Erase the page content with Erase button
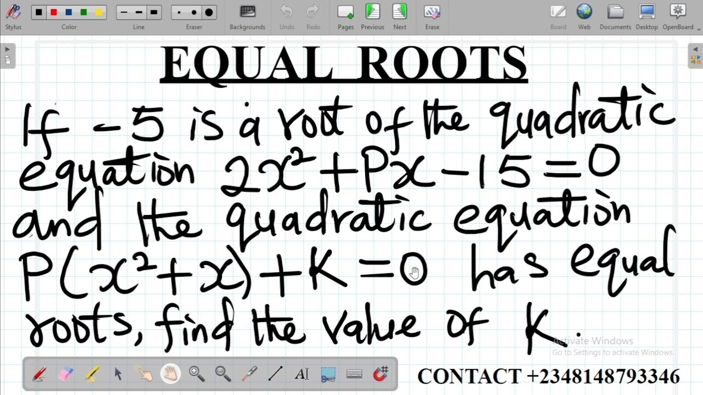Viewport: 703px width, 395px height. click(x=432, y=16)
